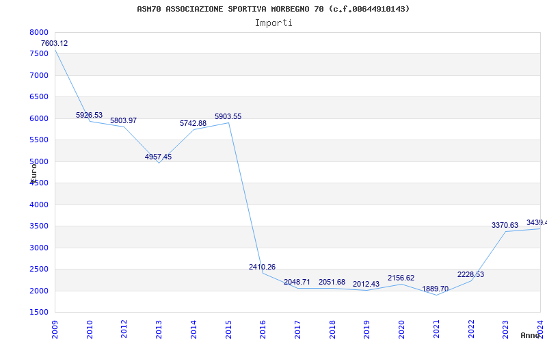Click the Importi subtitle
This screenshot has height=342, width=547.
click(273, 23)
